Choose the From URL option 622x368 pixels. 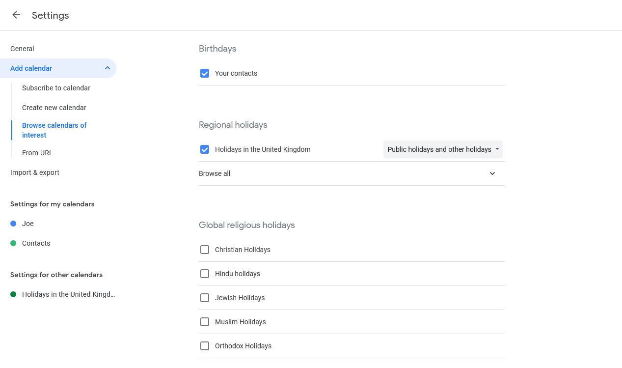(37, 153)
